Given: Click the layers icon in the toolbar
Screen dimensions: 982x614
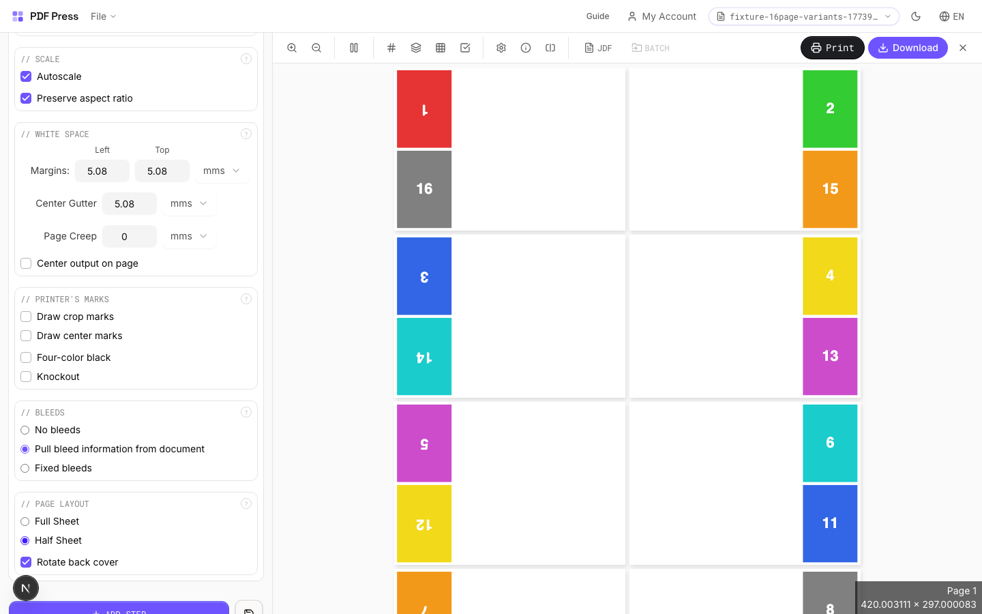Looking at the screenshot, I should click(416, 48).
